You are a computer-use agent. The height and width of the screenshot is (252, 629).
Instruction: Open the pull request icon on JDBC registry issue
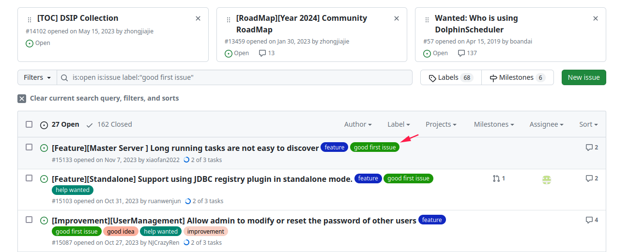[496, 178]
